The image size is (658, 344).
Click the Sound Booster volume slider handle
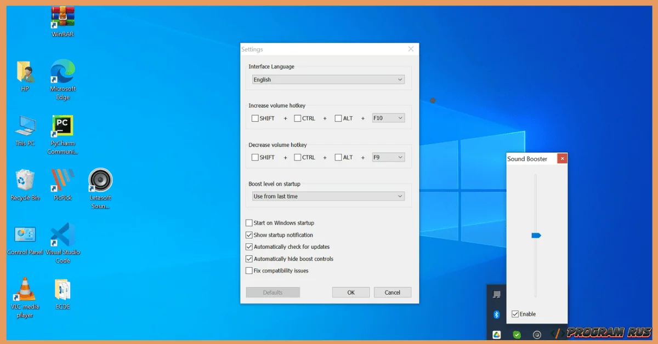point(536,236)
